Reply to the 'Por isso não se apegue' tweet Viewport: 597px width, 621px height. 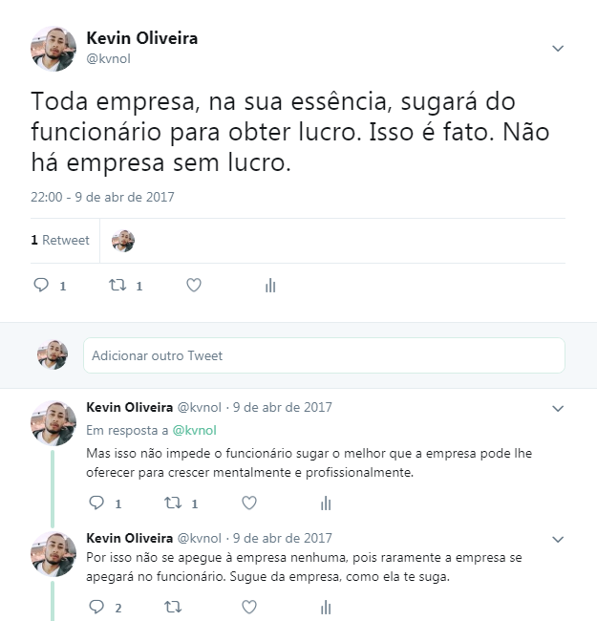click(96, 607)
